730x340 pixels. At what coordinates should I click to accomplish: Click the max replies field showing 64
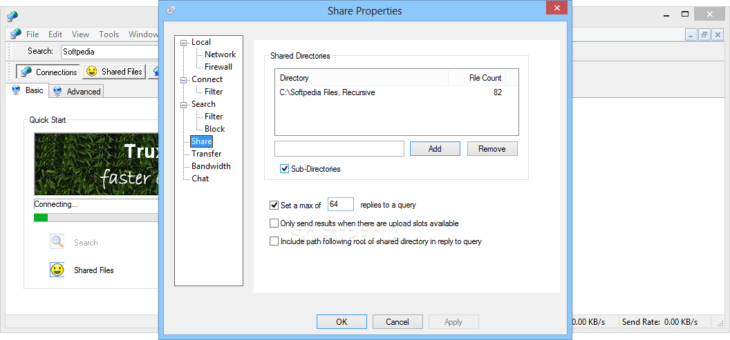pyautogui.click(x=341, y=204)
